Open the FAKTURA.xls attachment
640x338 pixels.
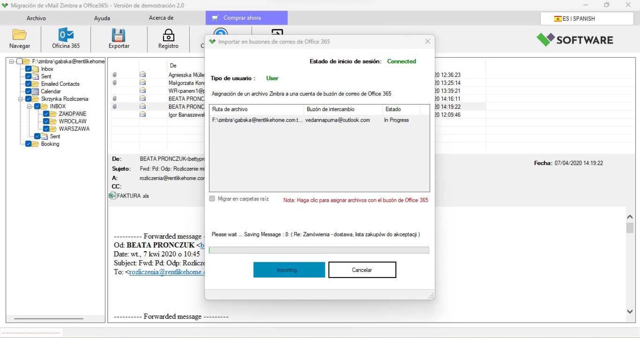(x=130, y=196)
